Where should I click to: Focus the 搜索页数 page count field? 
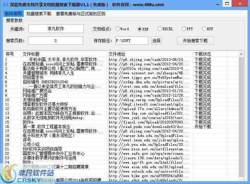[x=56, y=41]
